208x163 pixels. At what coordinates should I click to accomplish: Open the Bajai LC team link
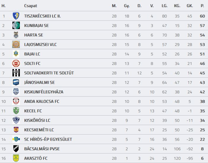pyautogui.click(x=32, y=54)
